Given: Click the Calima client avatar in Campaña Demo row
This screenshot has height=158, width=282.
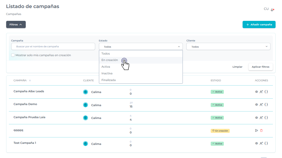Looking at the screenshot, I should coord(86,105).
